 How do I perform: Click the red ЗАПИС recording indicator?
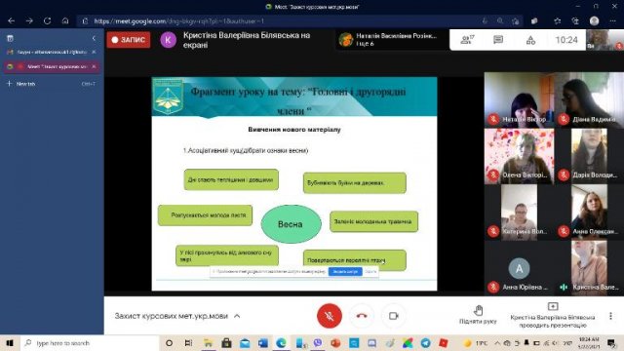click(x=129, y=39)
